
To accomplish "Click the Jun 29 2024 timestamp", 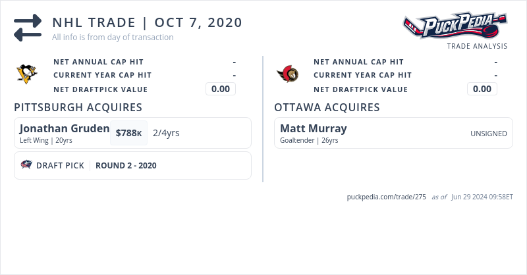I will [x=482, y=197].
